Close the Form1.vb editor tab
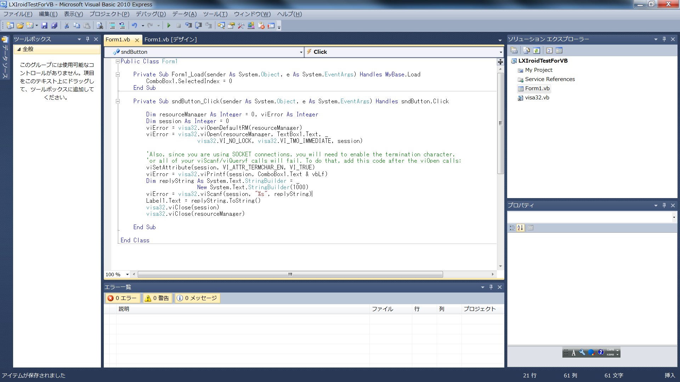This screenshot has height=382, width=680. tap(137, 40)
